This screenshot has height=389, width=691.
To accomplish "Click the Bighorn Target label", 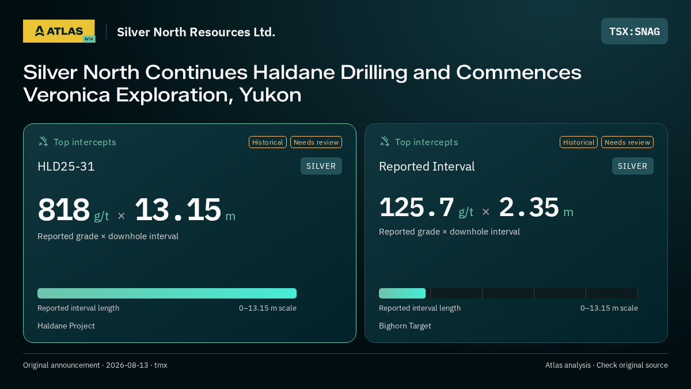I will click(x=405, y=326).
